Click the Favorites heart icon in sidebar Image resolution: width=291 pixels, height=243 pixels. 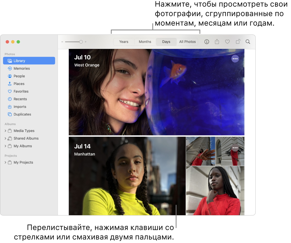(x=10, y=91)
